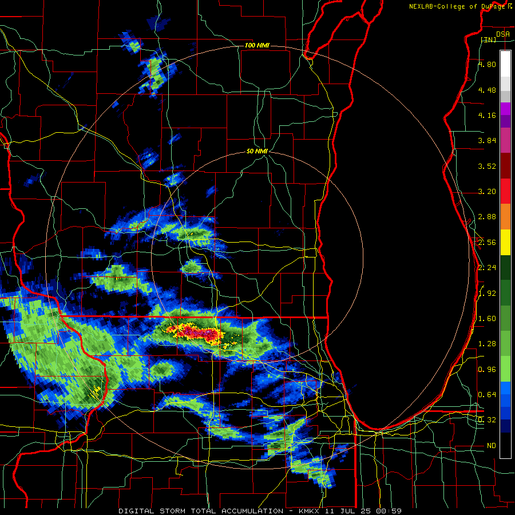Click the NEXLAB-College of DuPage credit text
Viewport: 515px width, 515px height.
click(x=461, y=6)
